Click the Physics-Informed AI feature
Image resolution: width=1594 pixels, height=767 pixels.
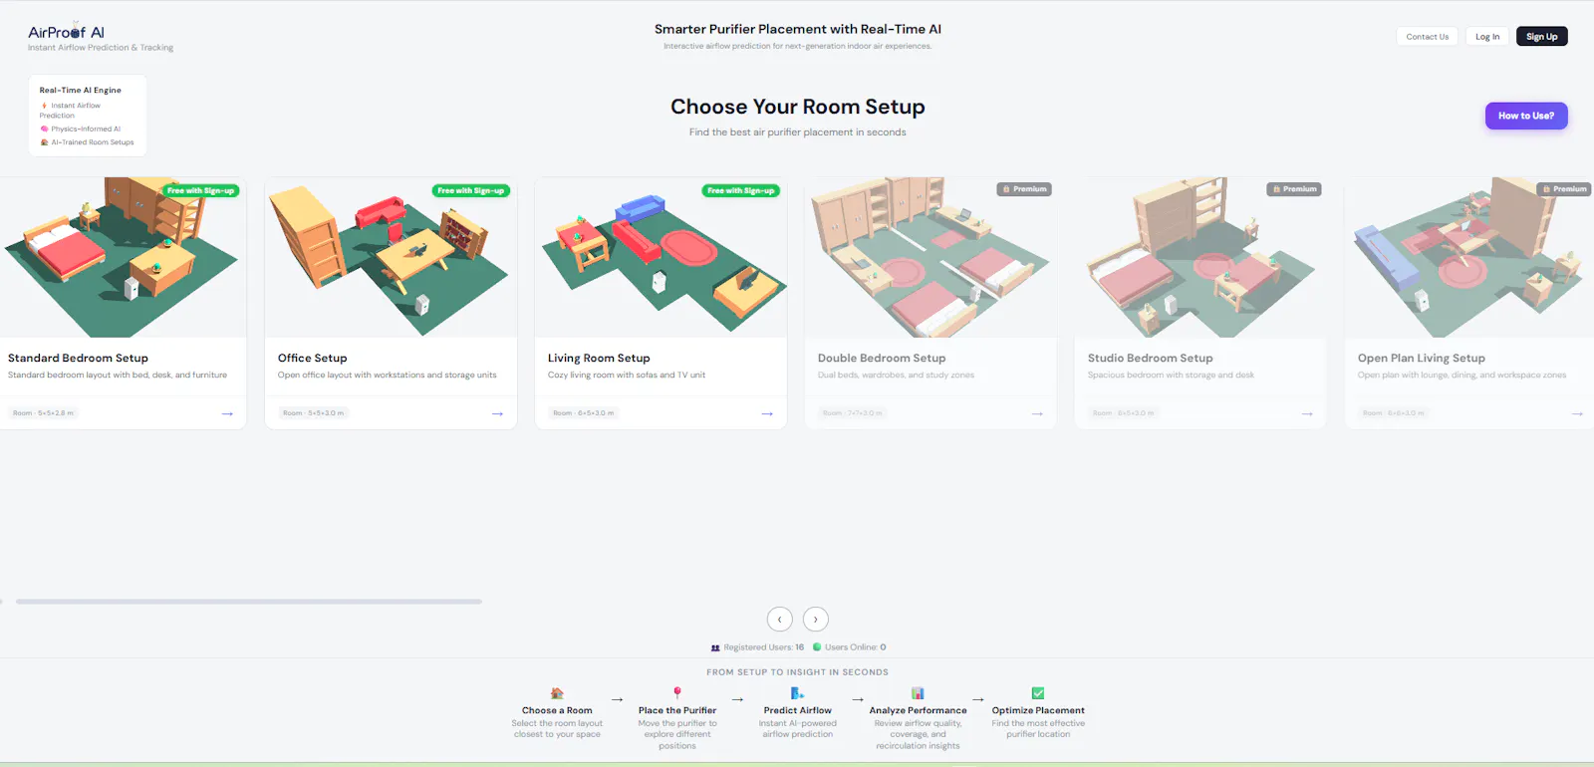point(80,129)
